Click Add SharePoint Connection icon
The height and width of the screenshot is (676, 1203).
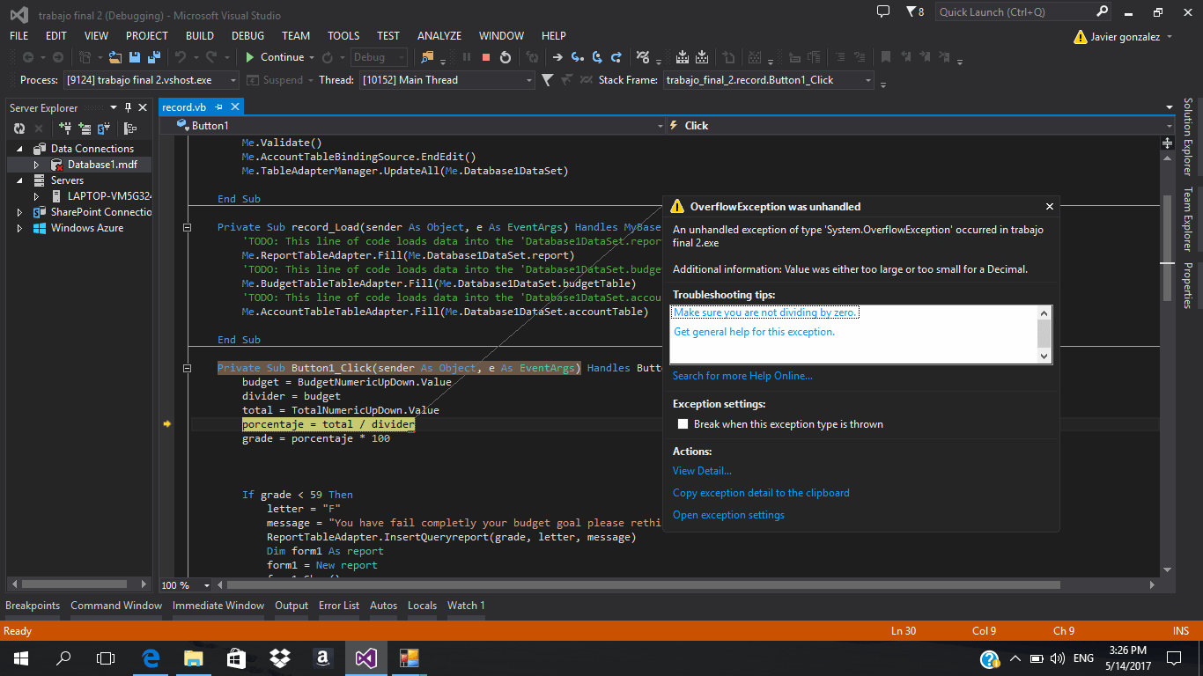click(104, 129)
